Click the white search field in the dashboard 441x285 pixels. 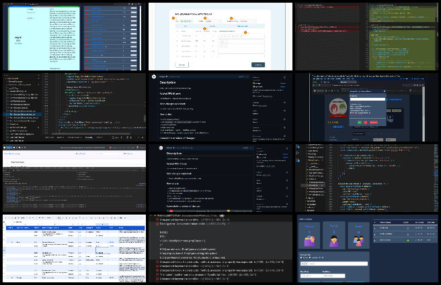point(334,264)
